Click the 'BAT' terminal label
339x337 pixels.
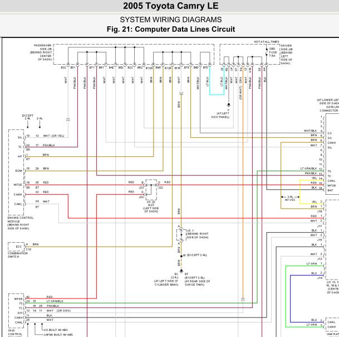(330, 190)
